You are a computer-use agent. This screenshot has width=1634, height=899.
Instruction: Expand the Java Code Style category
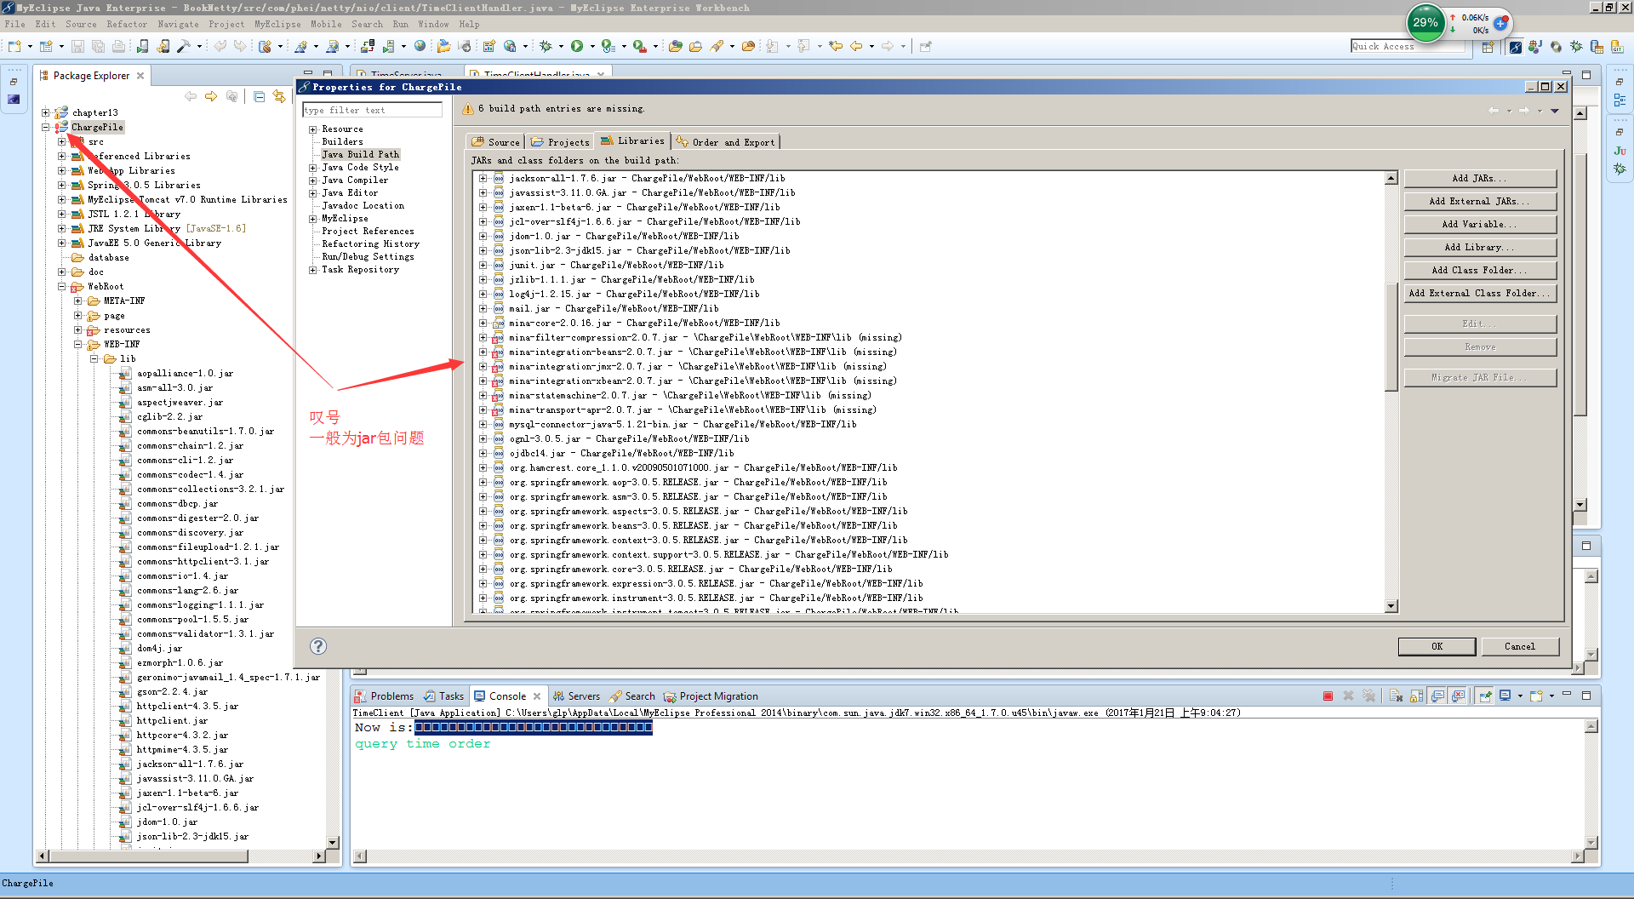[x=312, y=168]
